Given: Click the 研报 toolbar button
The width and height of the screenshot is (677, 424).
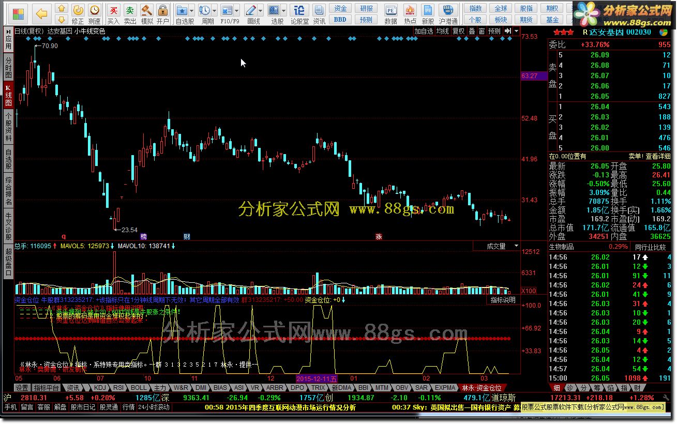Looking at the screenshot, I should pos(366,9).
